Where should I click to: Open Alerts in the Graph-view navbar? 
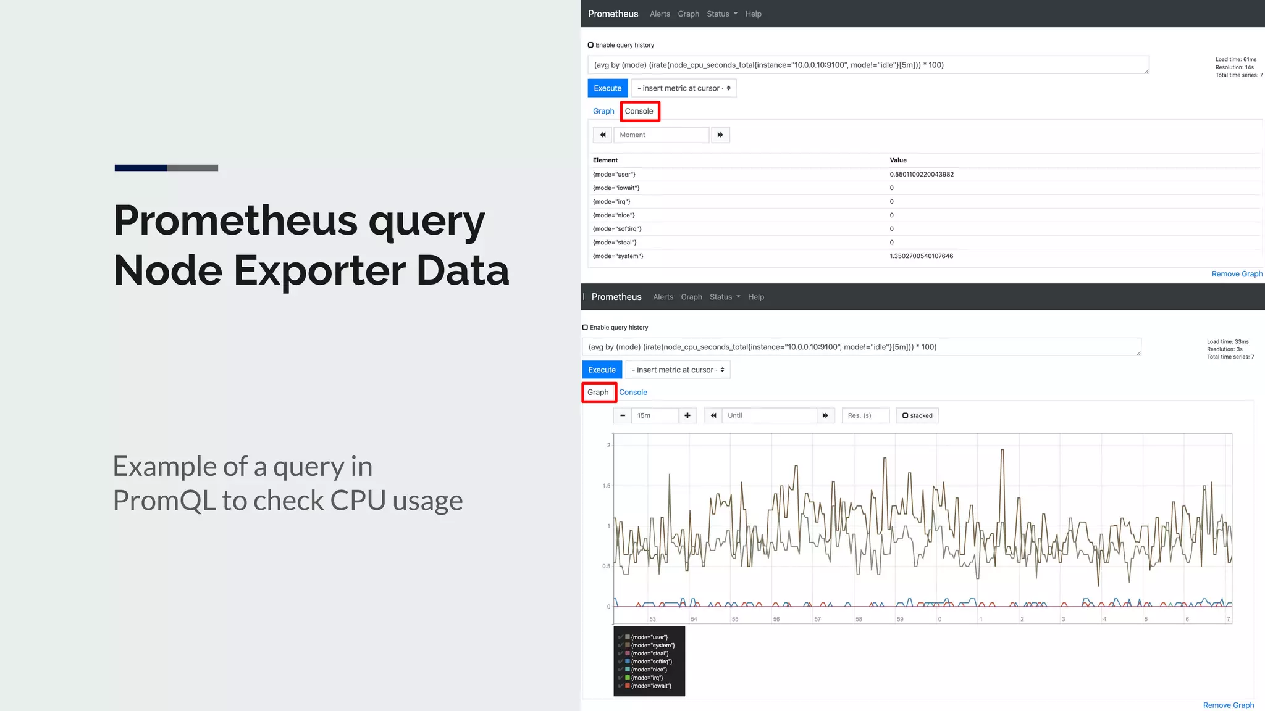(663, 297)
